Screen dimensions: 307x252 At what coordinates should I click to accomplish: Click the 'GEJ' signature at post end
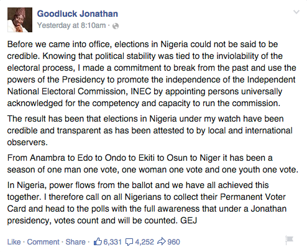(x=188, y=220)
